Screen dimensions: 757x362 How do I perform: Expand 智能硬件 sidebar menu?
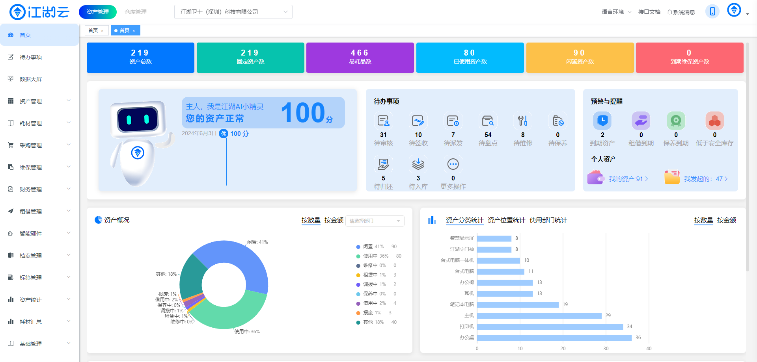coord(39,234)
